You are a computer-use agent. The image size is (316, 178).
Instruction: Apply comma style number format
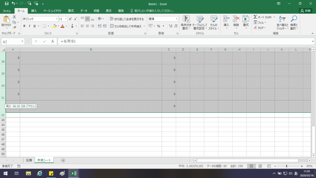pos(164,26)
